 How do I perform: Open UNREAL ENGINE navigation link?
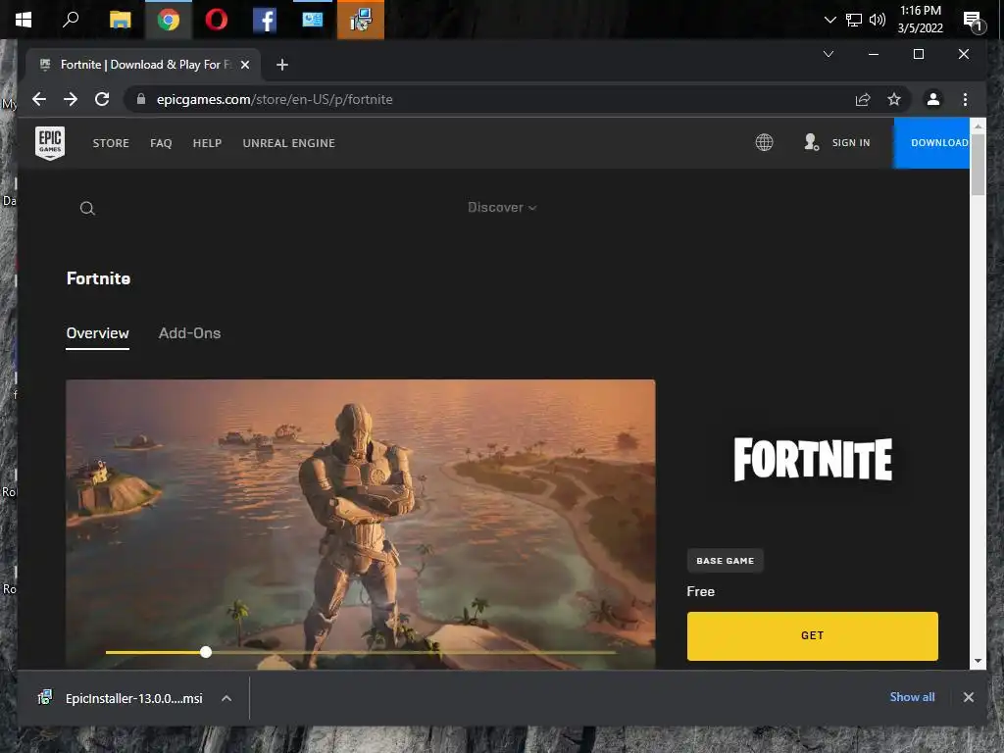tap(289, 143)
